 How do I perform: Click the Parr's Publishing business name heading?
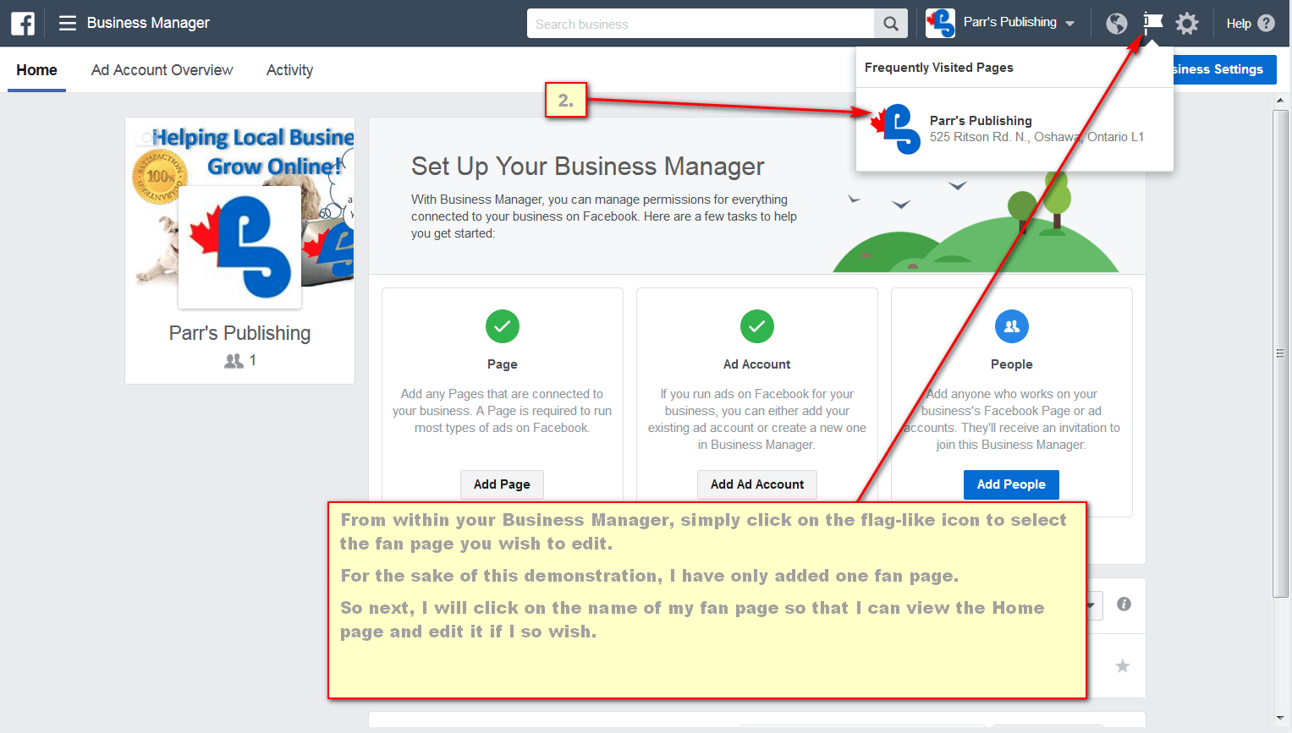(240, 333)
